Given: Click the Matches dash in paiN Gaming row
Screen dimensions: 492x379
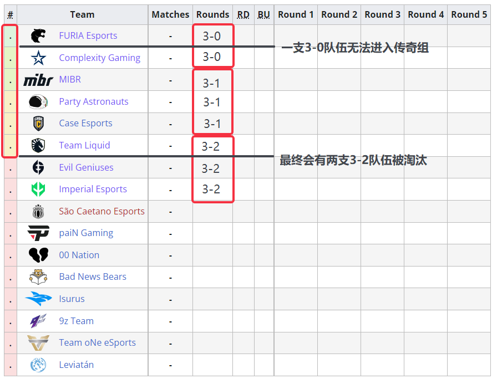Looking at the screenshot, I should pos(170,234).
